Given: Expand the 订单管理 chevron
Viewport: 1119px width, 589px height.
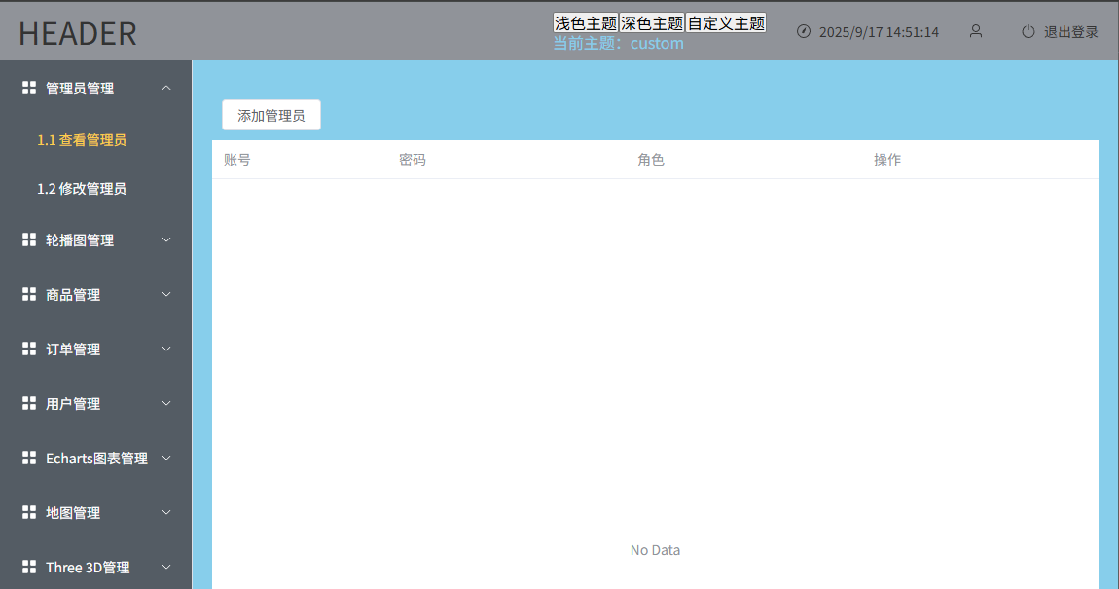Looking at the screenshot, I should tap(166, 349).
